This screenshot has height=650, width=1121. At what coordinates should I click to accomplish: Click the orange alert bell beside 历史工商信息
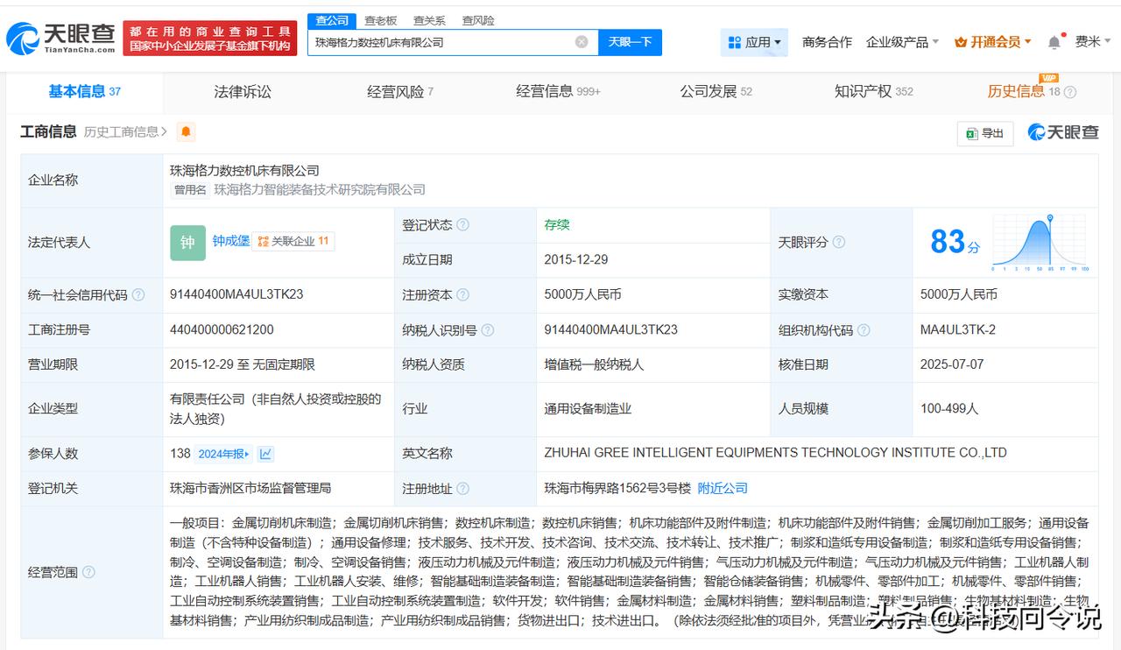click(x=186, y=132)
